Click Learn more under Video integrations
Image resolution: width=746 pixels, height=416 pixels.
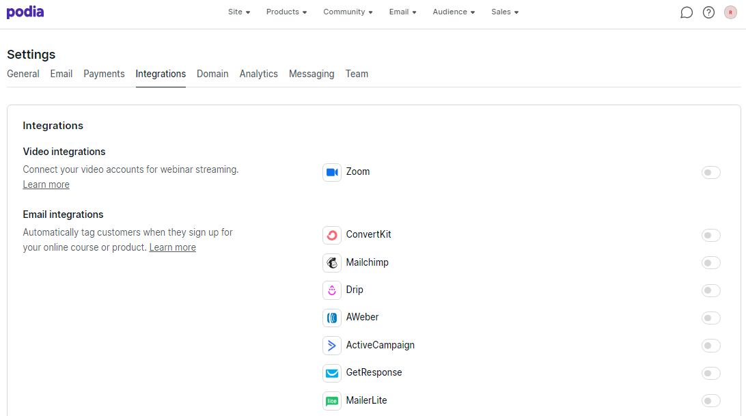pos(46,184)
